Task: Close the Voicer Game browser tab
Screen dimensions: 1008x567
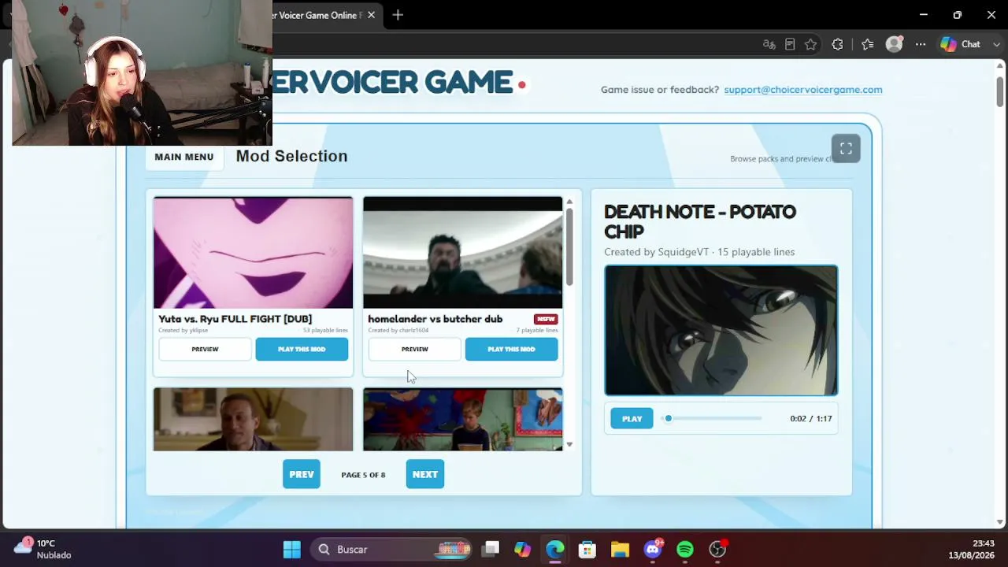Action: (371, 15)
